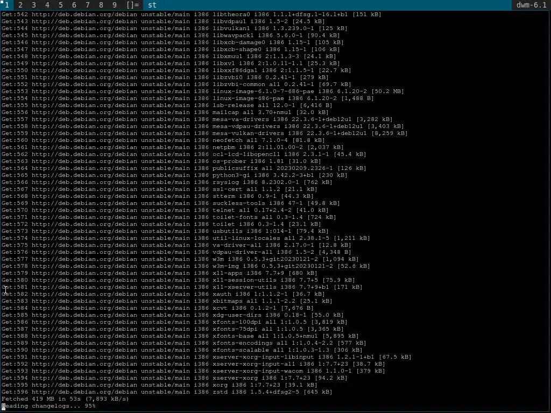Click the xfonts-scalable package line
Image resolution: width=551 pixels, height=413 pixels.
(x=182, y=350)
